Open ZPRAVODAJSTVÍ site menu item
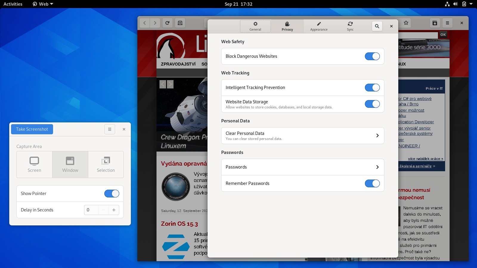The height and width of the screenshot is (268, 477). click(x=178, y=64)
